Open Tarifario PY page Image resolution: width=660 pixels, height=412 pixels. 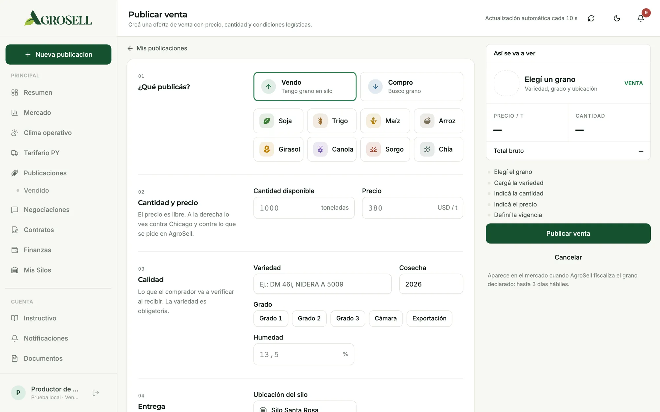click(x=58, y=153)
